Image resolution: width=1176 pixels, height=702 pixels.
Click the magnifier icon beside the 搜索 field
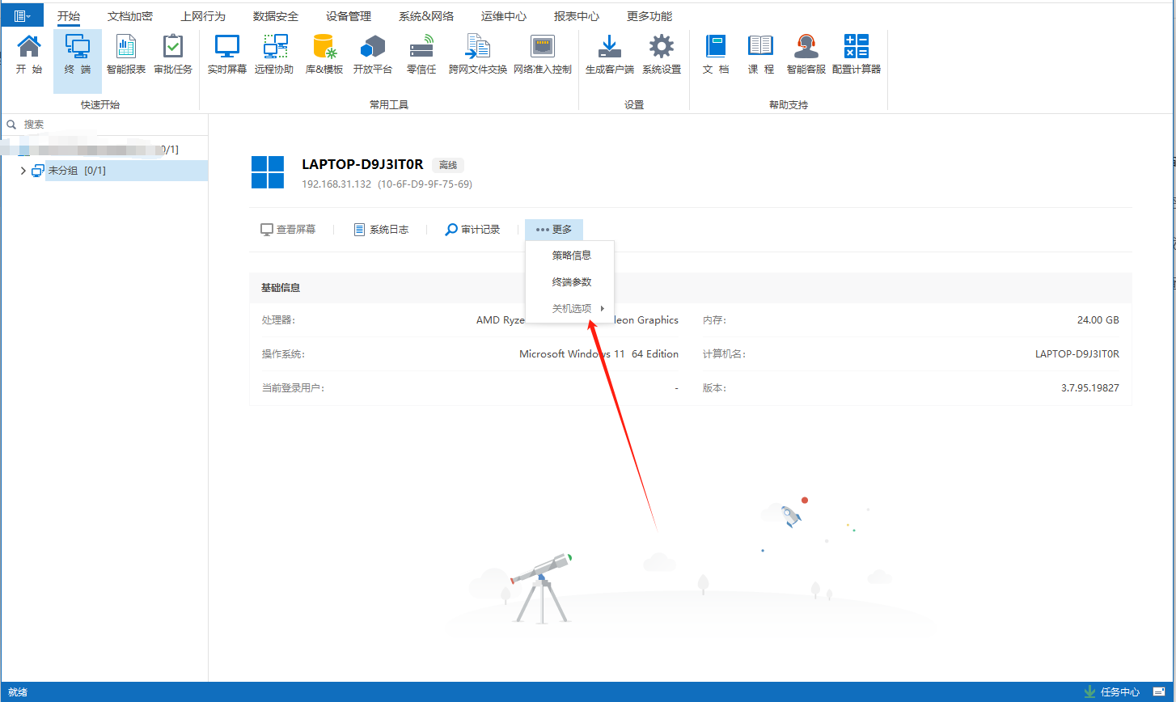(11, 125)
